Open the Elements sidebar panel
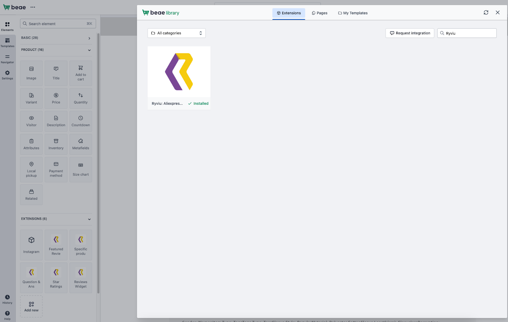This screenshot has height=322, width=508. pyautogui.click(x=7, y=26)
